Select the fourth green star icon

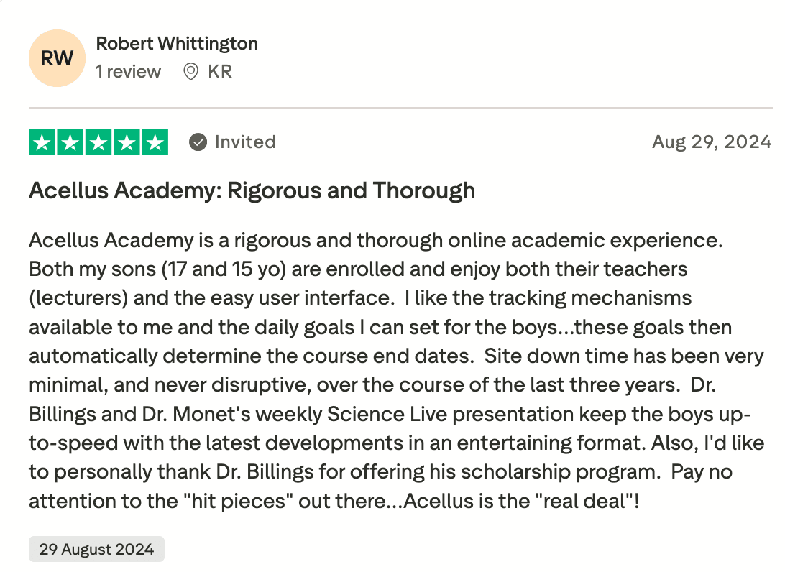click(126, 142)
